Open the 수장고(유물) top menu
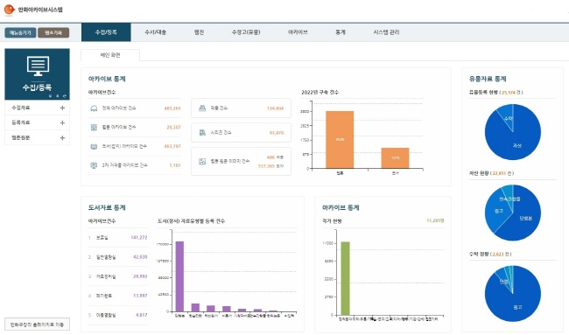This screenshot has height=335, width=569. pyautogui.click(x=246, y=32)
